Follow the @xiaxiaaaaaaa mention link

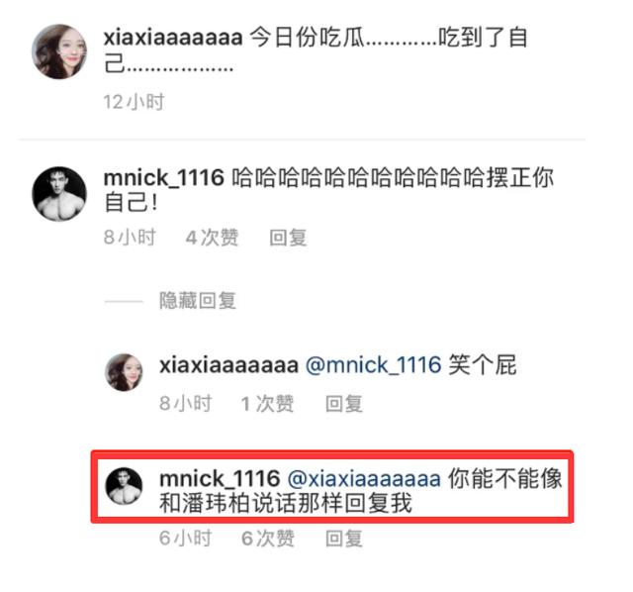[x=364, y=479]
